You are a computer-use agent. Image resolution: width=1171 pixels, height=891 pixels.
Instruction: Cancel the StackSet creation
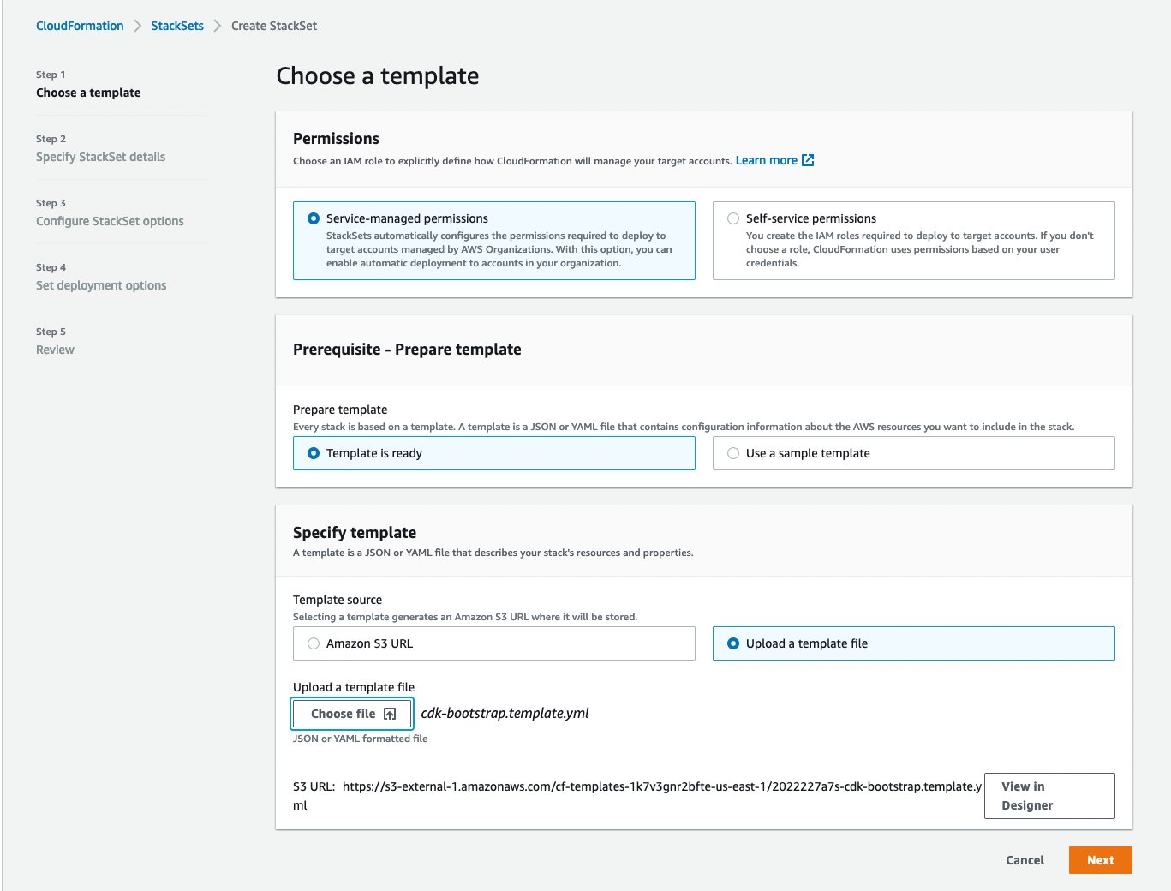point(1025,859)
